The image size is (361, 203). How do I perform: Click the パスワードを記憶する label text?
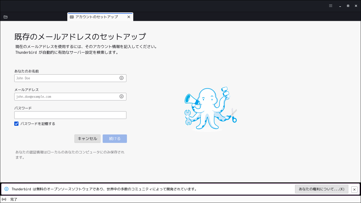pos(38,124)
